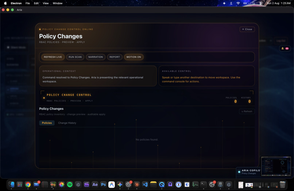Click the REFRESH LIVE button
The height and width of the screenshot is (191, 294).
click(x=53, y=57)
